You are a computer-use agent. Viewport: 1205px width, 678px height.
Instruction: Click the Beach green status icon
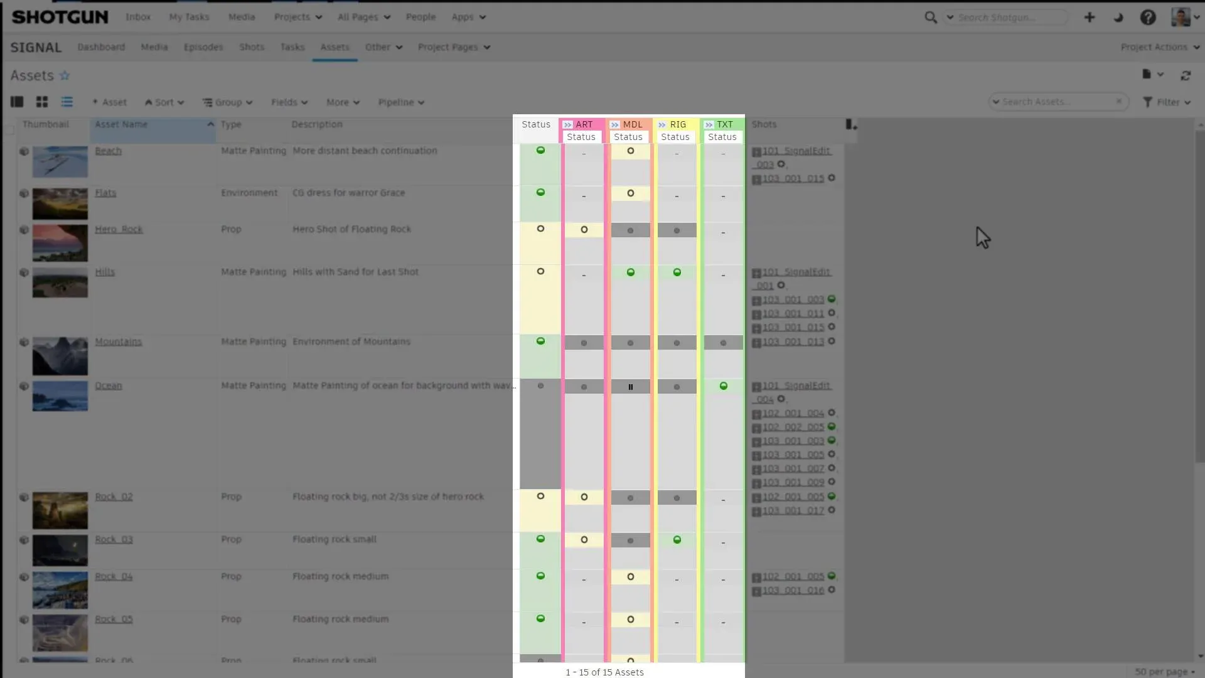(540, 150)
